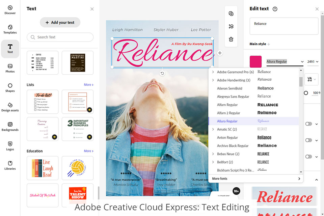Select the coffee menu text template
Screen dimensions: 324x216
coord(43,63)
